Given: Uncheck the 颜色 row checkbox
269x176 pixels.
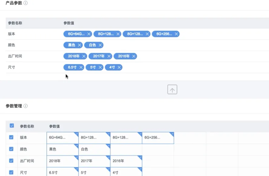Looking at the screenshot, I should coord(11,149).
